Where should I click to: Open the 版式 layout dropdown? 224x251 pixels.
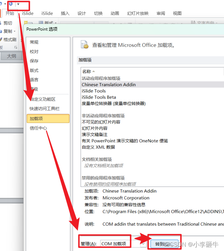tap(48, 22)
